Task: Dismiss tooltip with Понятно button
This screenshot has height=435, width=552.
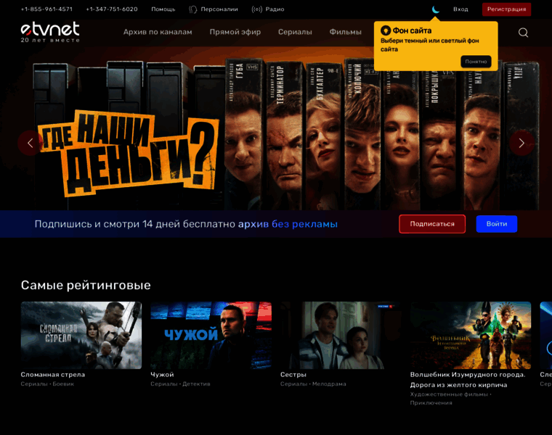Action: pos(476,62)
